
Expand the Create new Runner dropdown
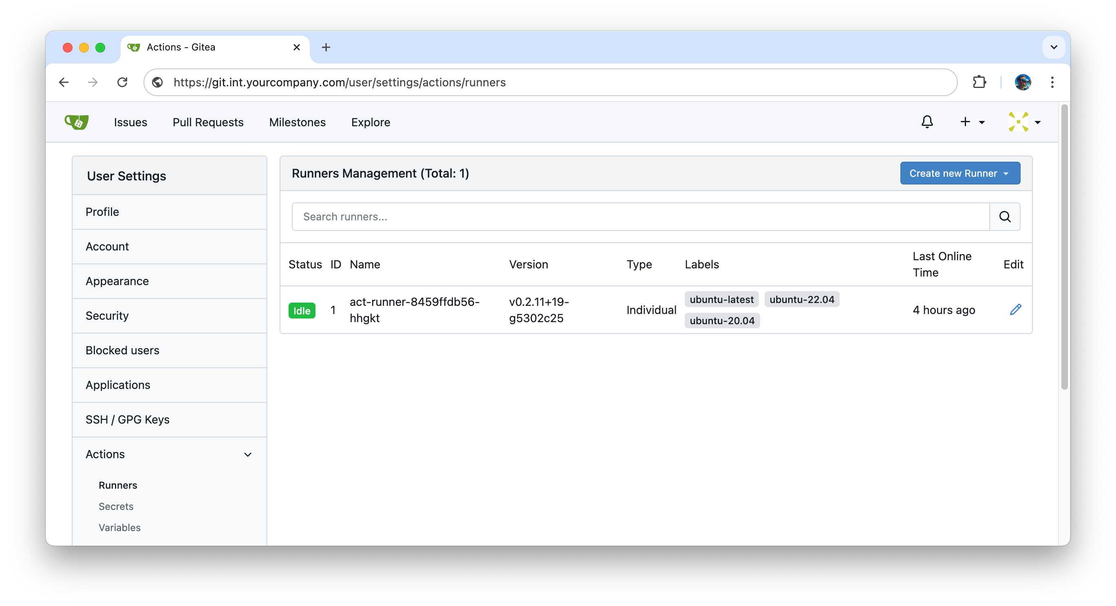click(x=959, y=173)
